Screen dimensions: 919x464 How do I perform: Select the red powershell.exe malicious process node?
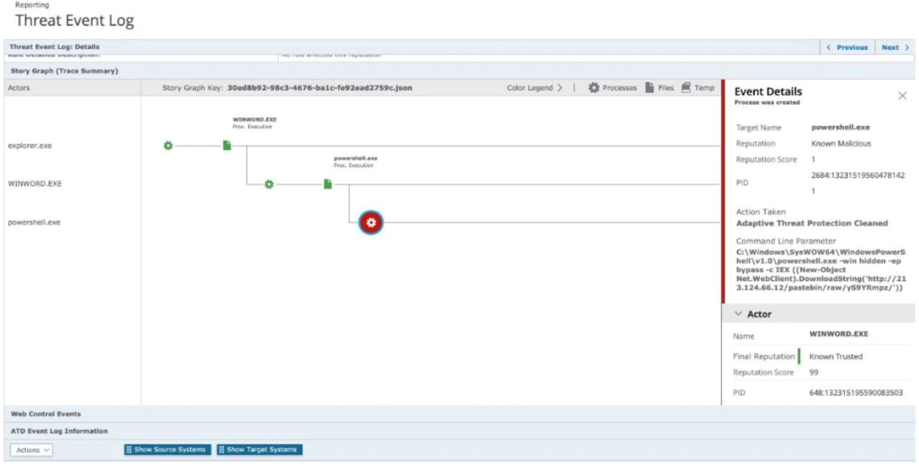(371, 223)
